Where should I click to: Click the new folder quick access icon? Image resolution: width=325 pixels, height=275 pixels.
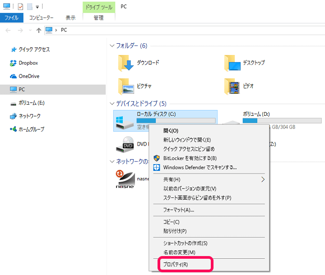tap(30, 7)
